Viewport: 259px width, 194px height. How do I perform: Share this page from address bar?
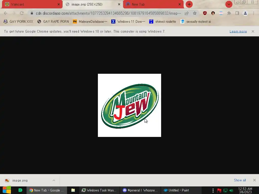pyautogui.click(x=187, y=13)
